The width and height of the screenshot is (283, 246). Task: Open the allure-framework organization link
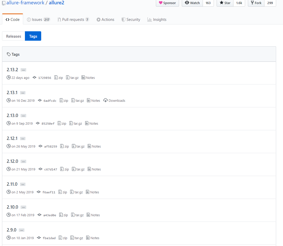(25, 3)
